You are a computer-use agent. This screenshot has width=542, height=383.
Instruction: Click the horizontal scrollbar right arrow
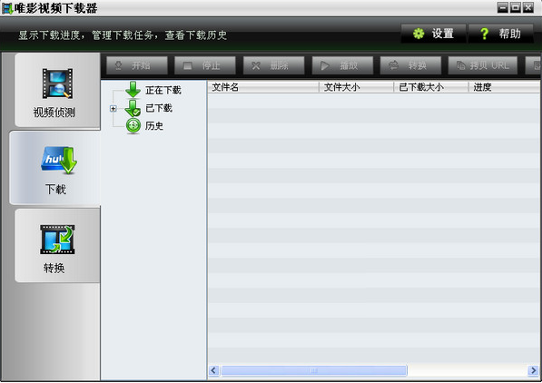[x=533, y=370]
